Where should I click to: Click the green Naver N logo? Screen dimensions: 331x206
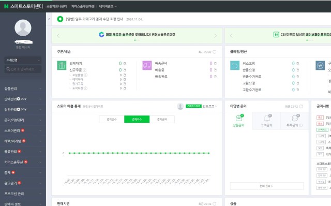(x=6, y=6)
